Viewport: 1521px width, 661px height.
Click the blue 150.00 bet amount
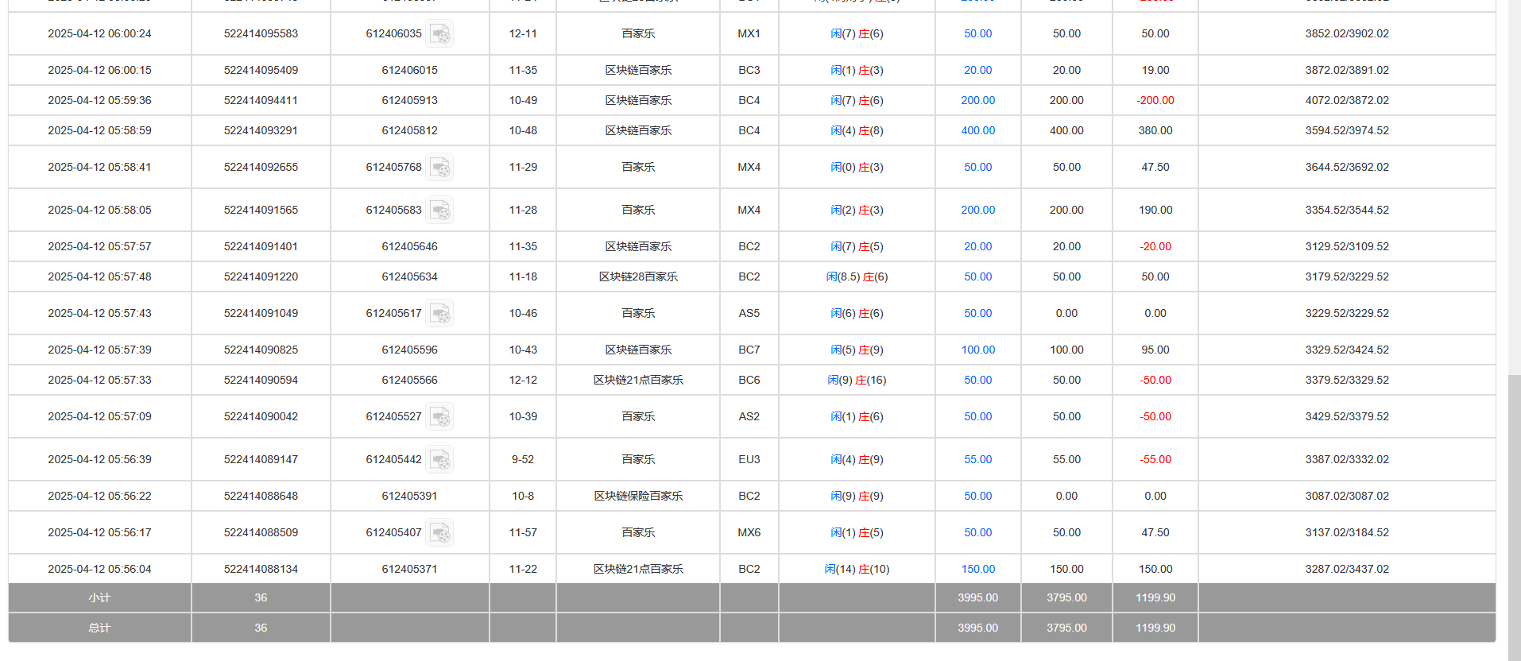tap(977, 570)
